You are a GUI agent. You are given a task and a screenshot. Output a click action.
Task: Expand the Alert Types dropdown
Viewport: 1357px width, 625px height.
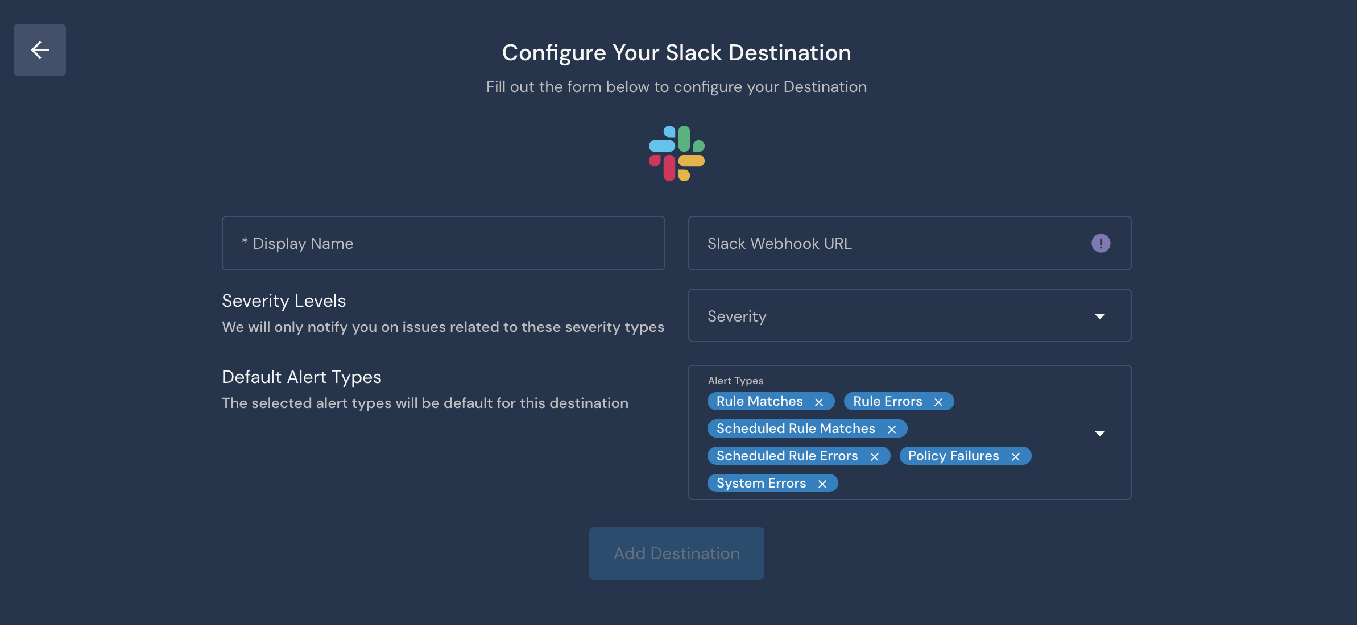[x=1100, y=432]
